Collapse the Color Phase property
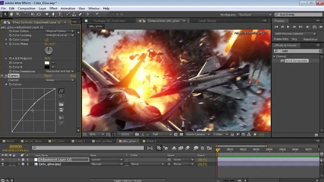The image size is (324, 182). [6, 44]
